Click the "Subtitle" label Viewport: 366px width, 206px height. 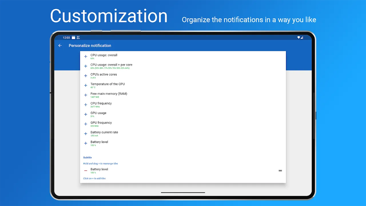(87, 157)
